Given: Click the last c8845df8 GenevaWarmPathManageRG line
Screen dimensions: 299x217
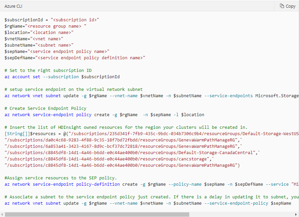Looking at the screenshot, I should (122, 165).
